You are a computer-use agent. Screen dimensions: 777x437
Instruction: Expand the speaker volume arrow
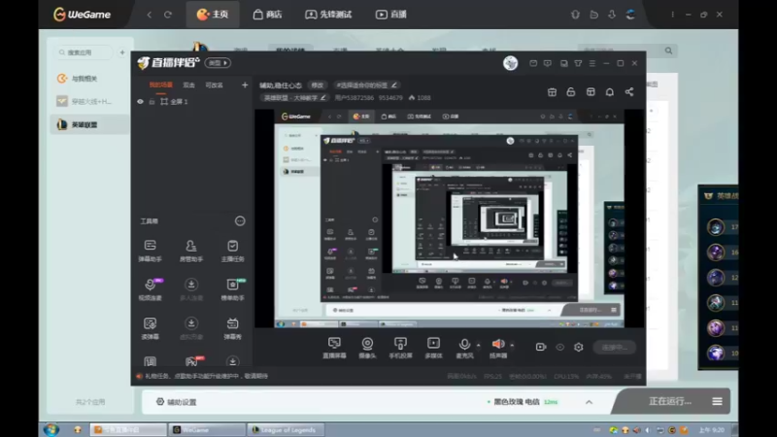tap(512, 345)
